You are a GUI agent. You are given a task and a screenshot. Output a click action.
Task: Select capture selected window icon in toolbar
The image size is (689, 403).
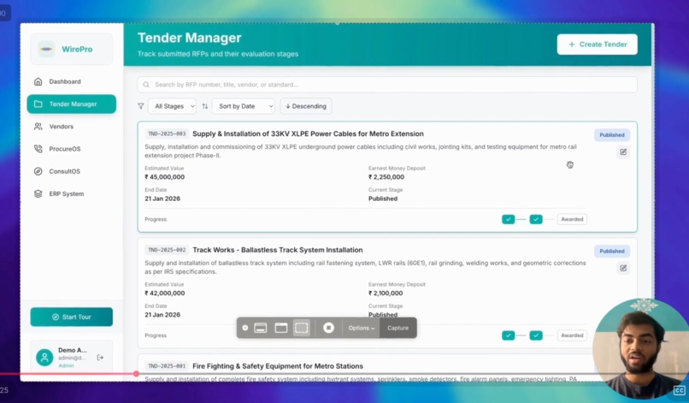[x=280, y=328]
